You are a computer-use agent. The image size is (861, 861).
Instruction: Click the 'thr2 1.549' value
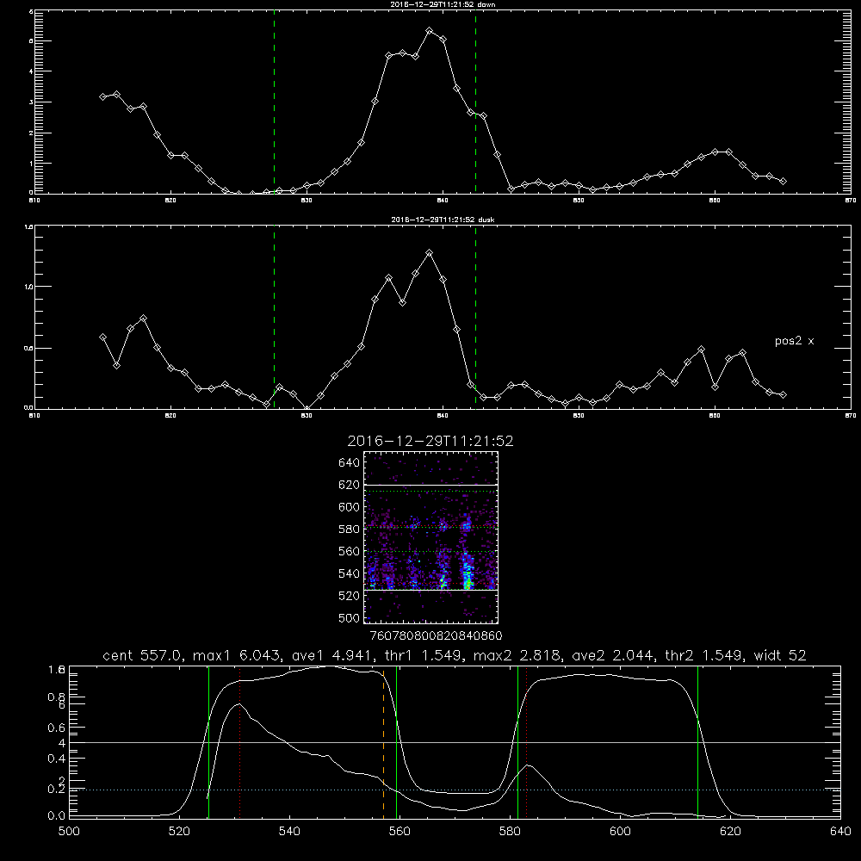click(703, 655)
